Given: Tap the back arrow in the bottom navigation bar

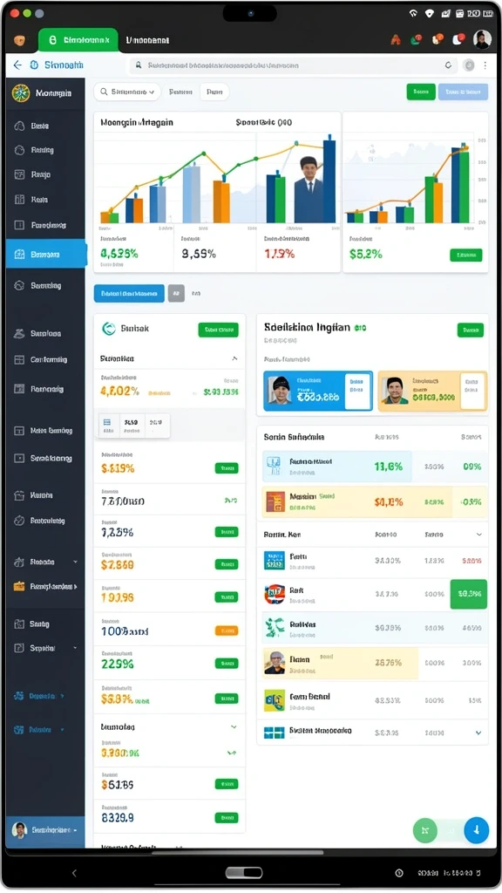Looking at the screenshot, I should 74,873.
